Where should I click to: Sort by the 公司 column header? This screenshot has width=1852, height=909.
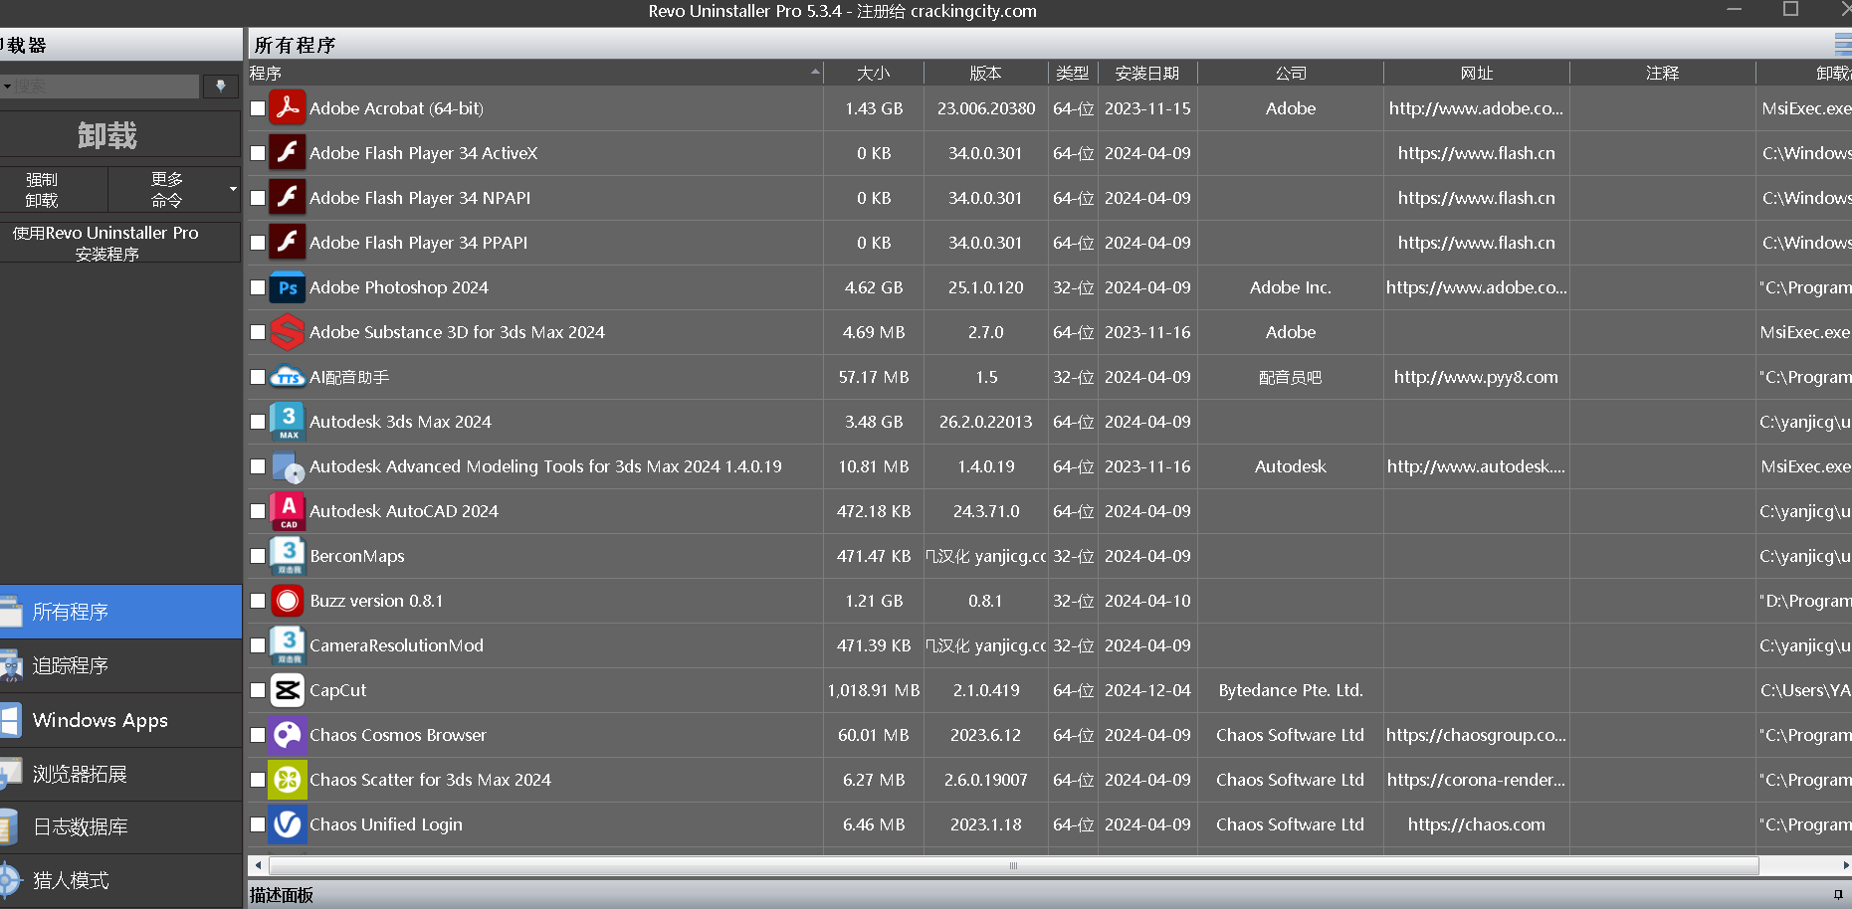tap(1291, 73)
